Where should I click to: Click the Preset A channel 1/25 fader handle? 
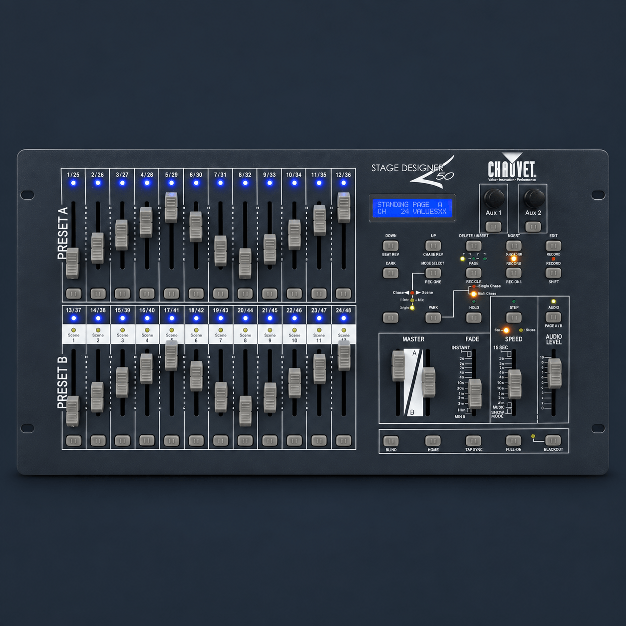(x=73, y=263)
